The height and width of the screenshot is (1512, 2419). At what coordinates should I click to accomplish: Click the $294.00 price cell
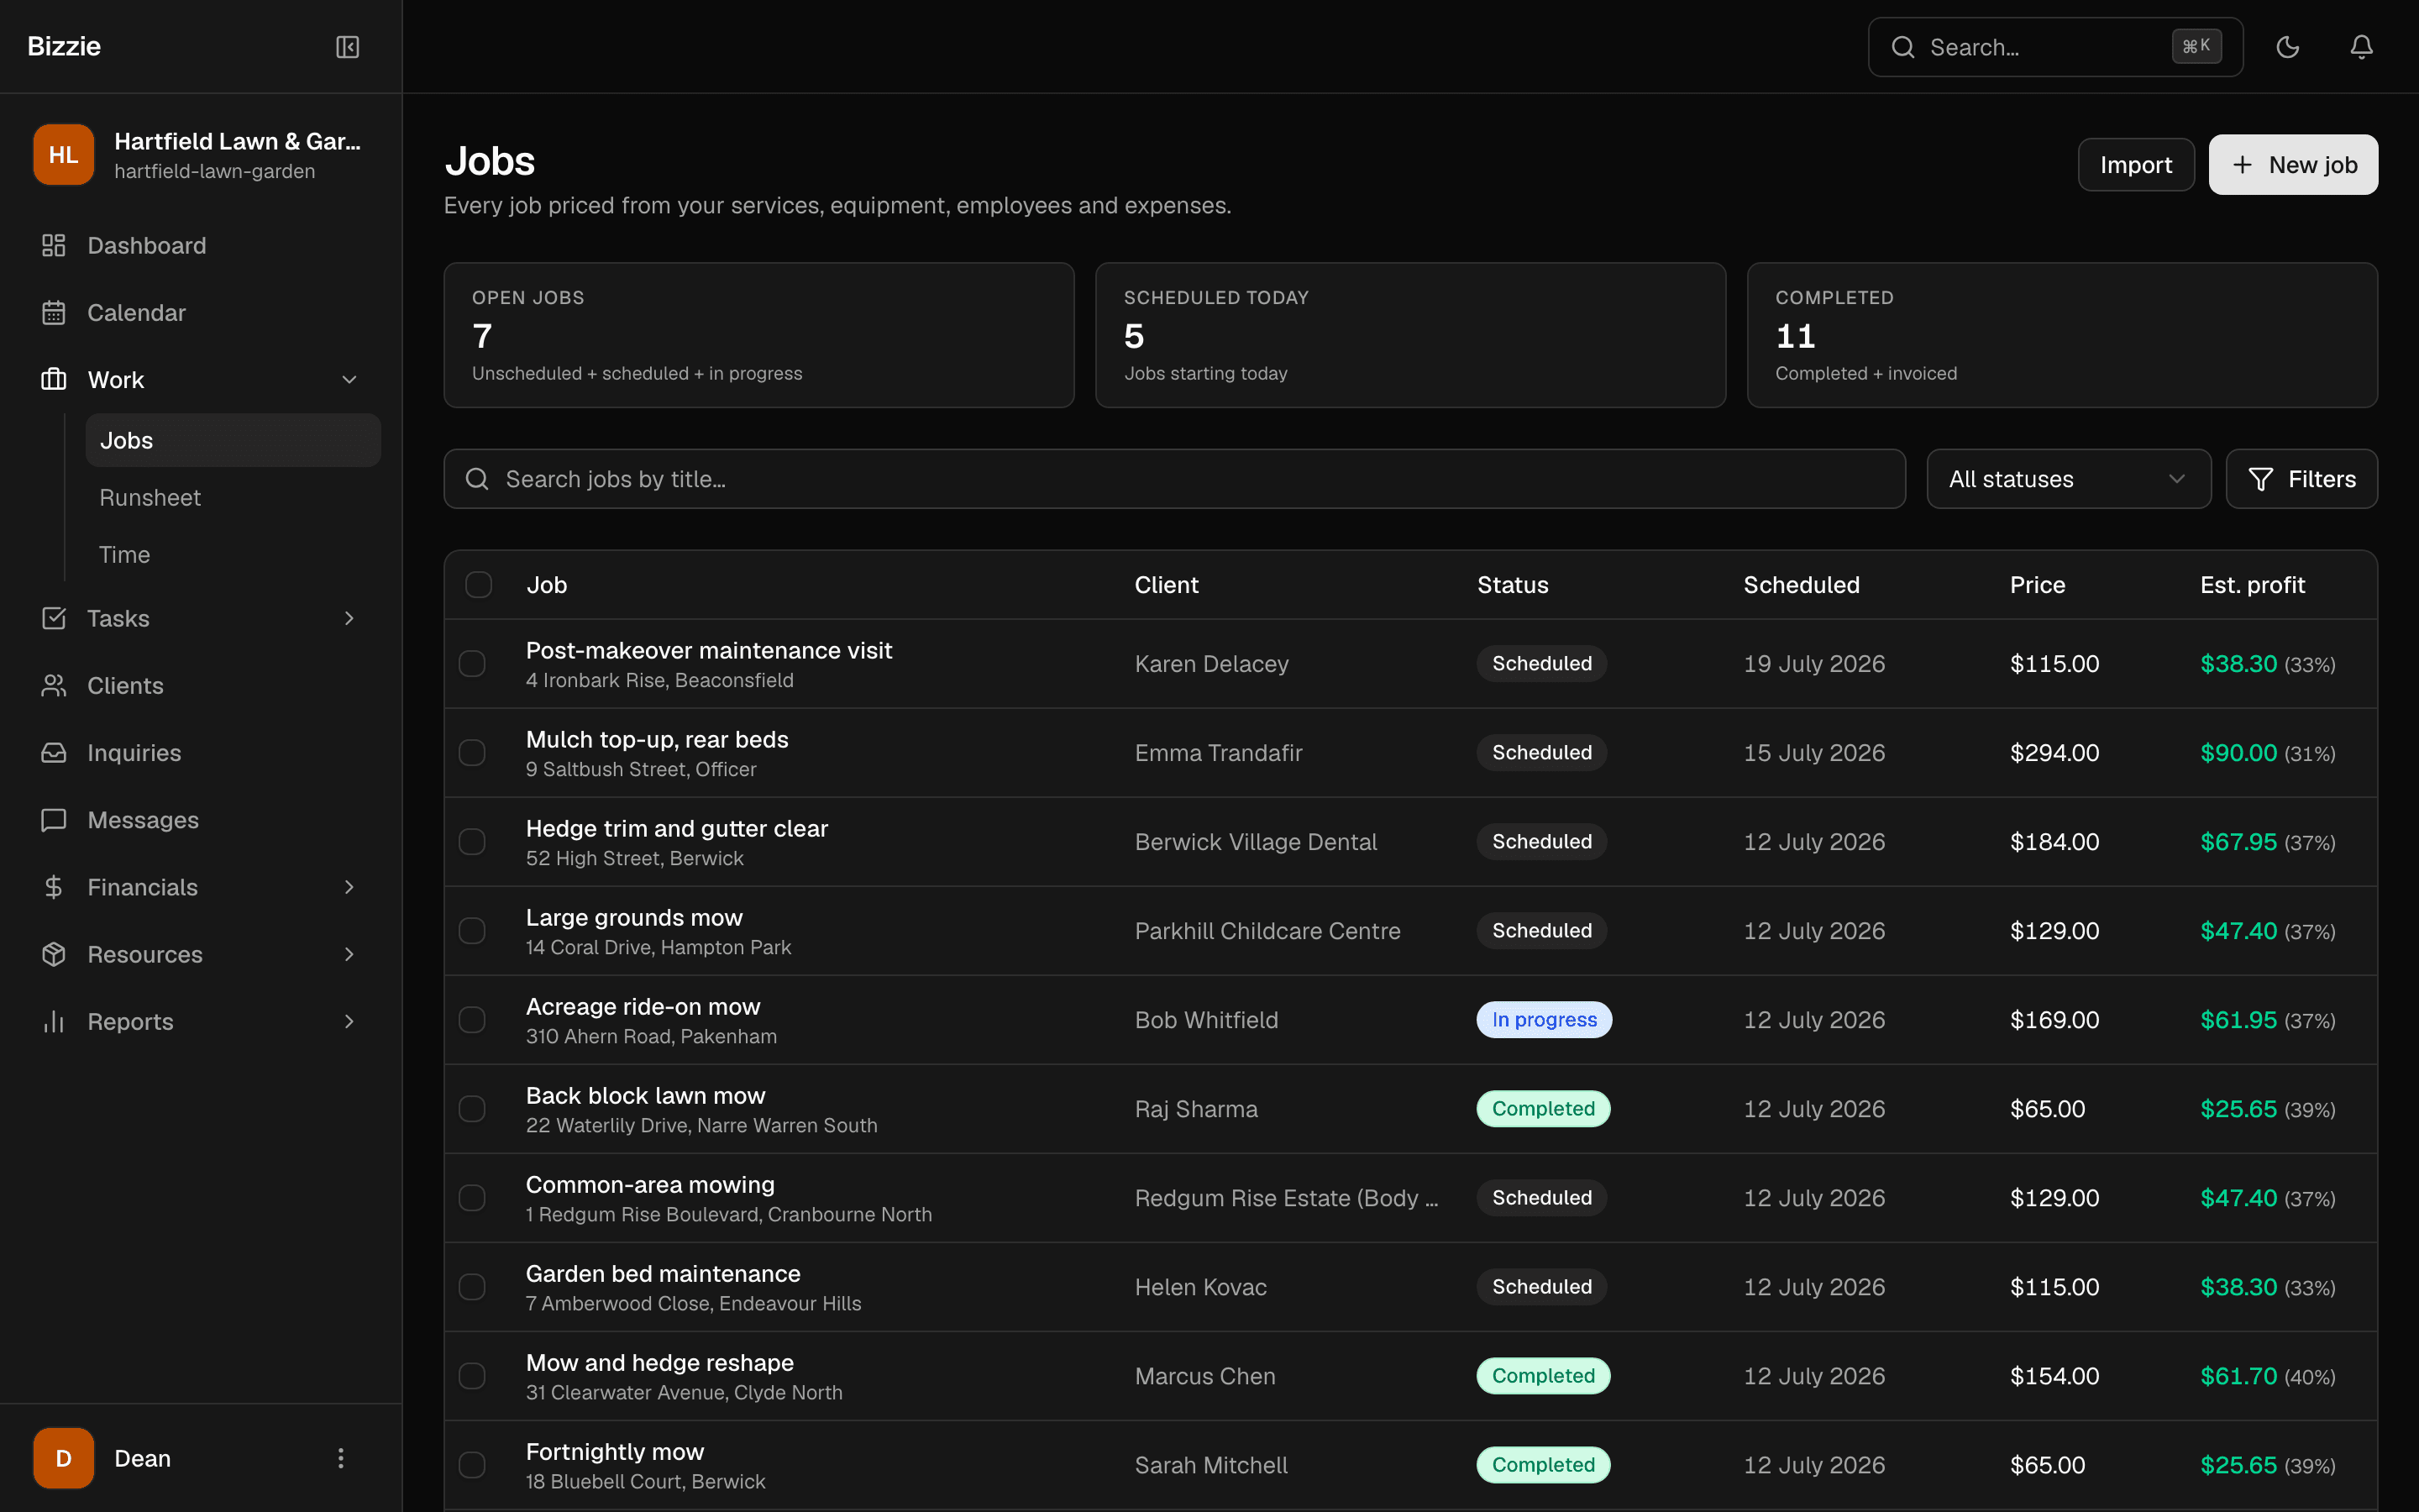coord(2054,753)
